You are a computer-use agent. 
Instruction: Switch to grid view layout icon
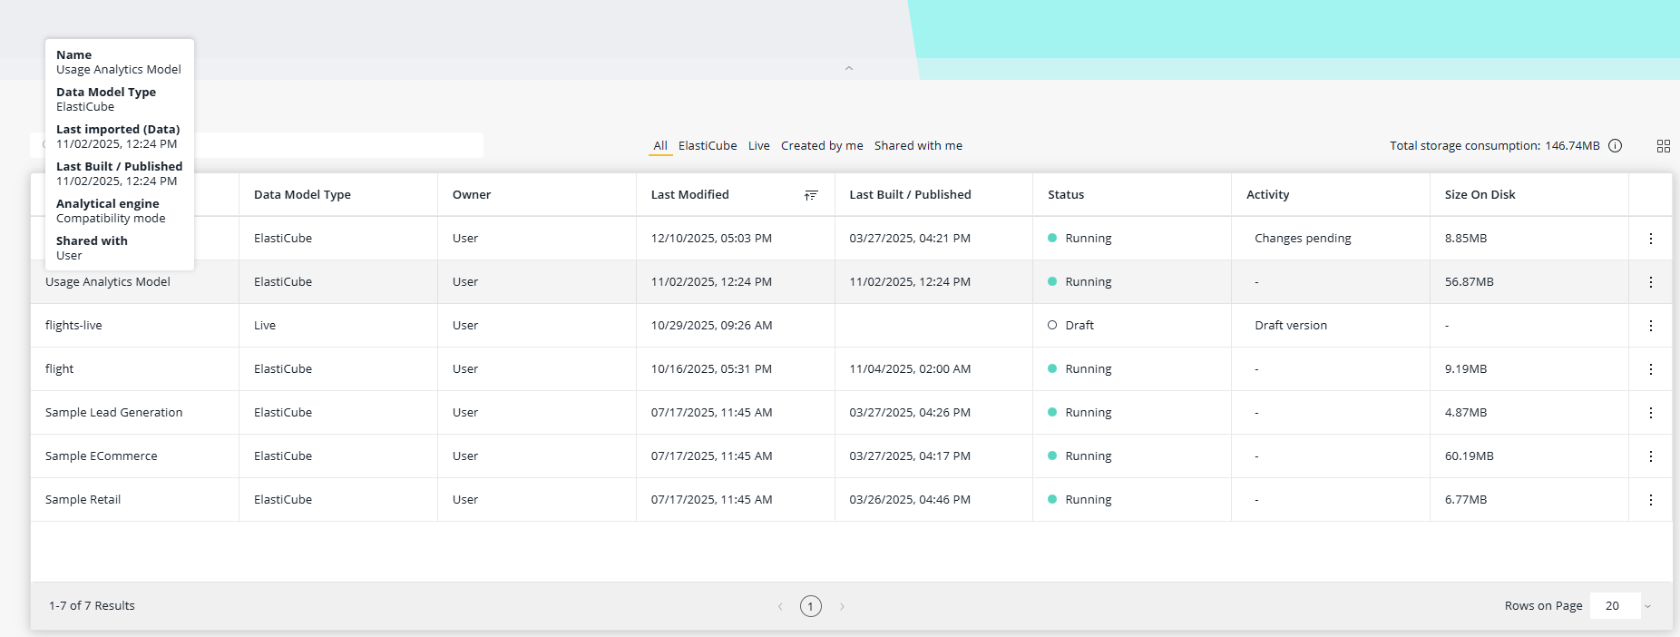tap(1663, 146)
